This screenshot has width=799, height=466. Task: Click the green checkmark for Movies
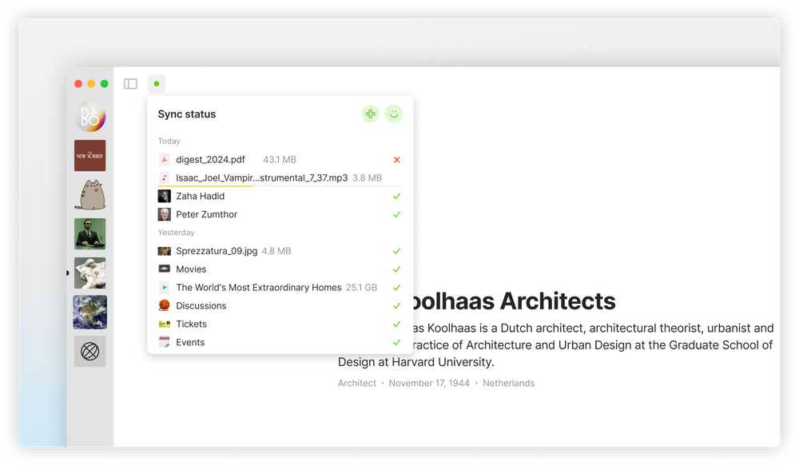point(396,269)
